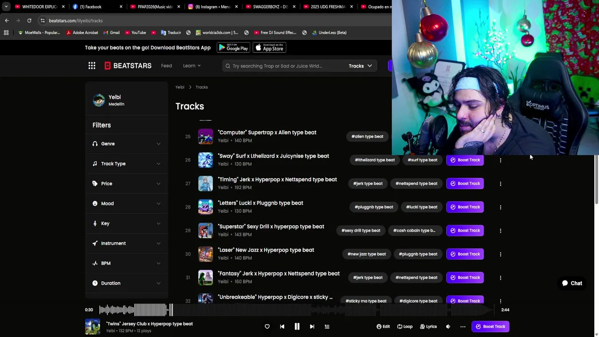Open the Gmail bookmark
Screen dimensions: 599x337
click(x=111, y=33)
